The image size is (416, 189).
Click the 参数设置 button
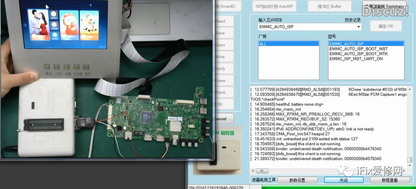[x=297, y=180]
